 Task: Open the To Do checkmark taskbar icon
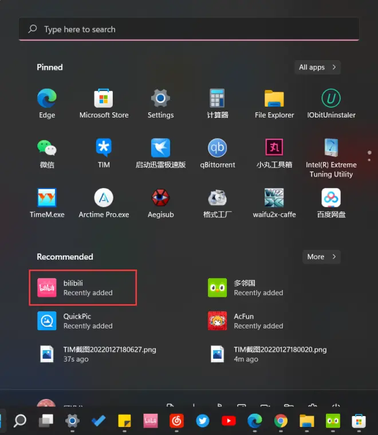tap(99, 421)
